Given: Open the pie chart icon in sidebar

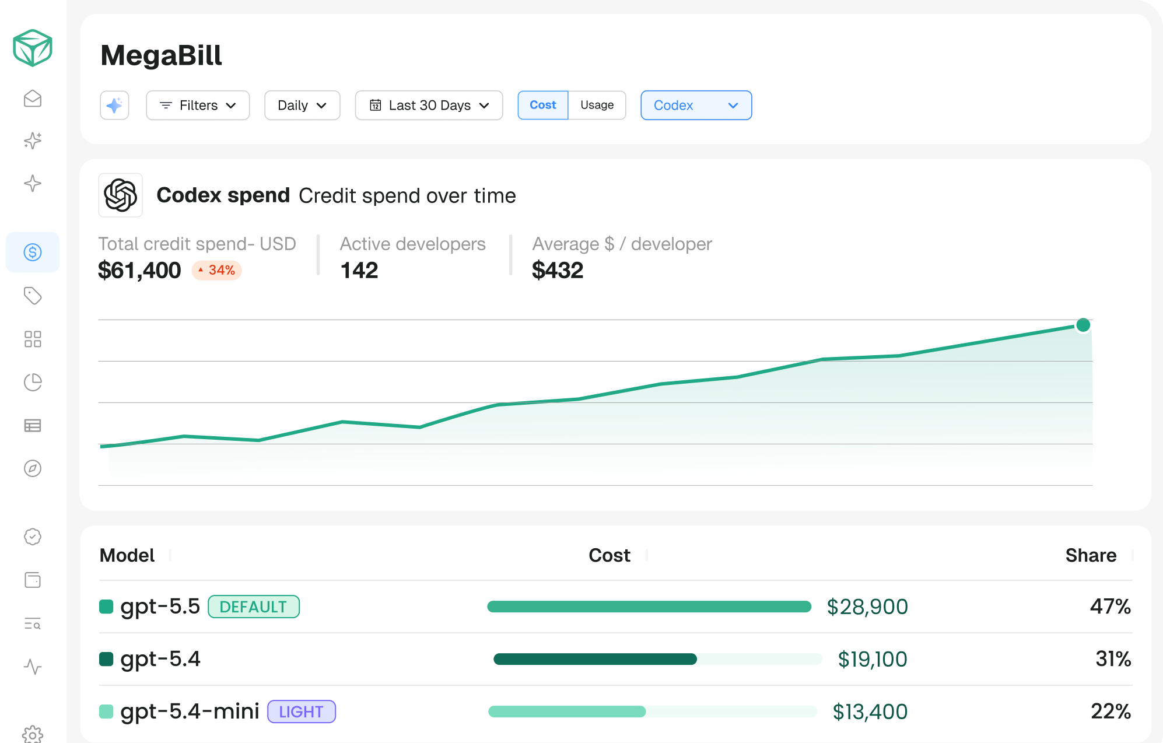Looking at the screenshot, I should pos(33,382).
